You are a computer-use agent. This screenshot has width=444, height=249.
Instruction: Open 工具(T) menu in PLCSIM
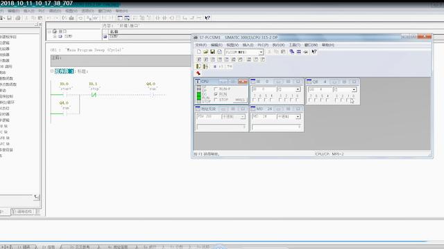(294, 45)
